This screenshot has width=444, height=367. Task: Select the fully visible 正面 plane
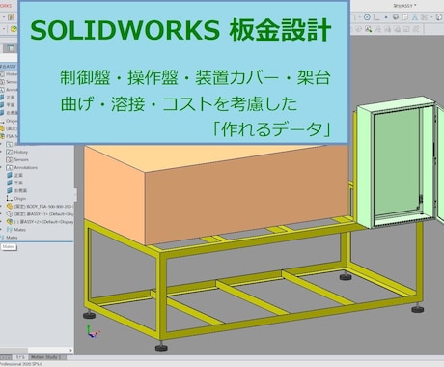pos(14,175)
